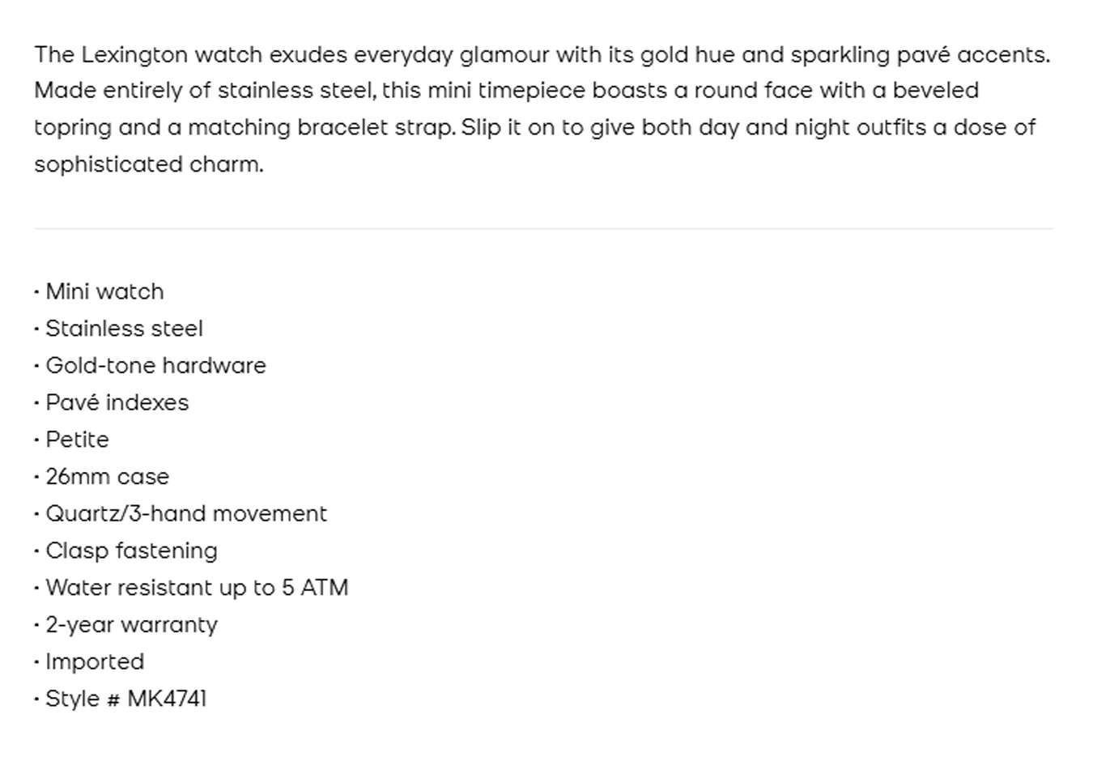Click the "Quartz/3-hand movement" bullet
The width and height of the screenshot is (1093, 761).
[x=186, y=514]
